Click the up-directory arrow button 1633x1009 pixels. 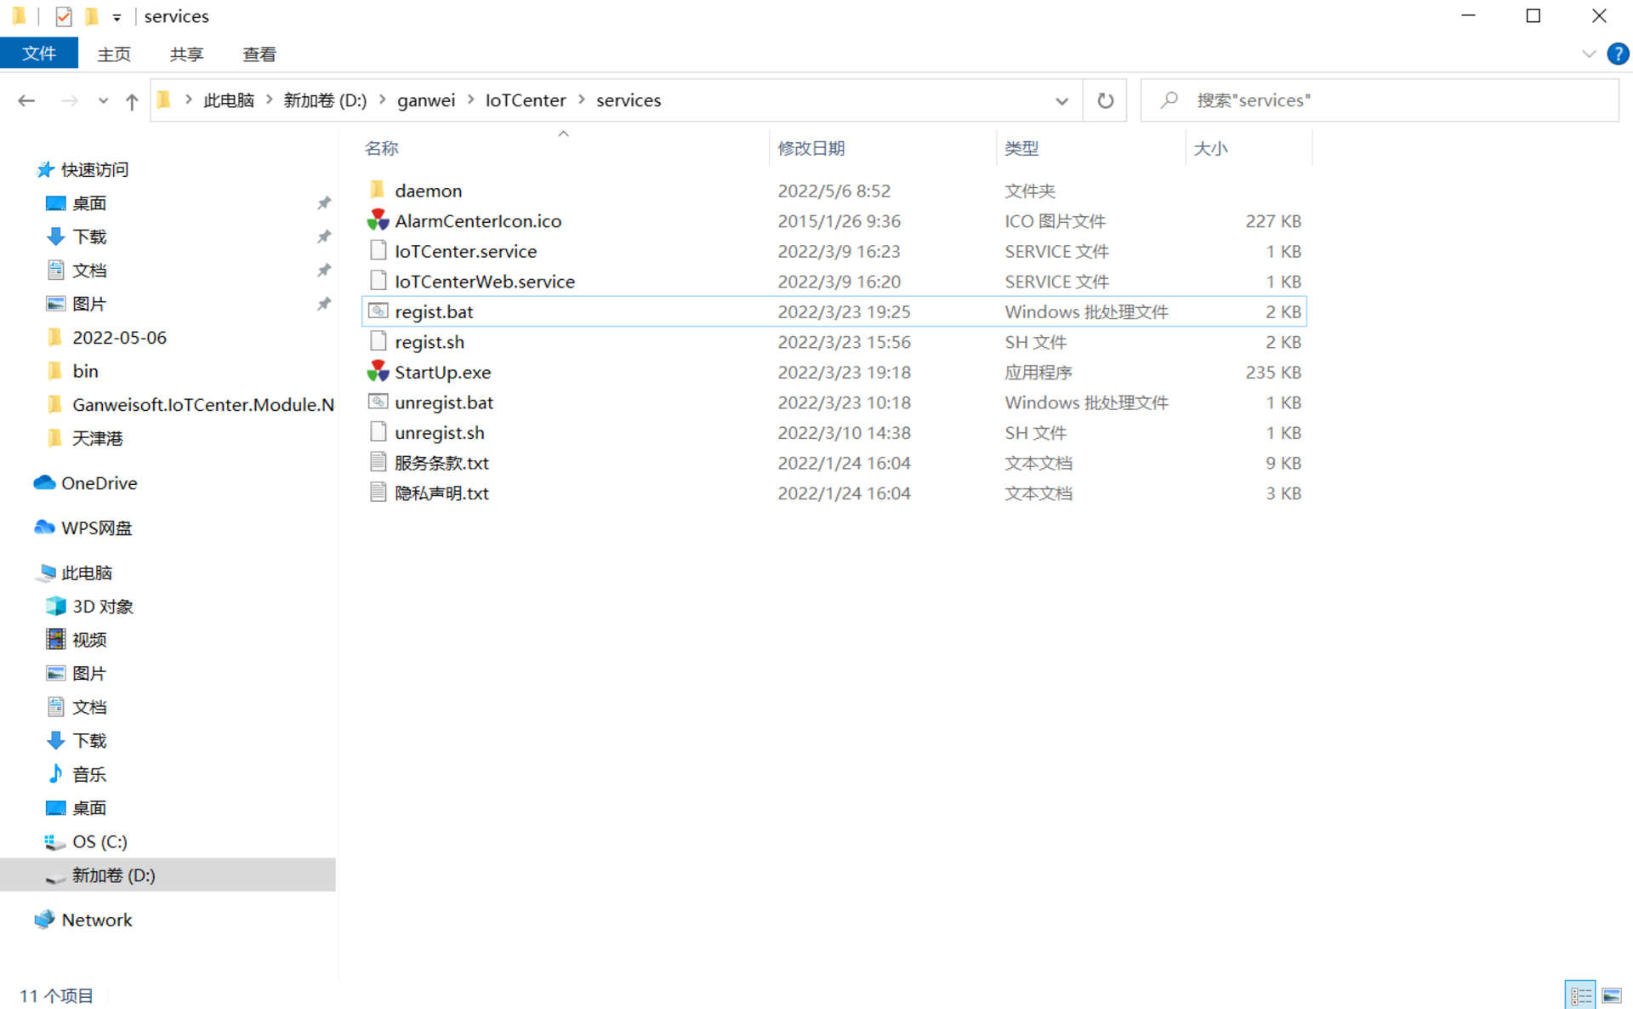click(131, 101)
